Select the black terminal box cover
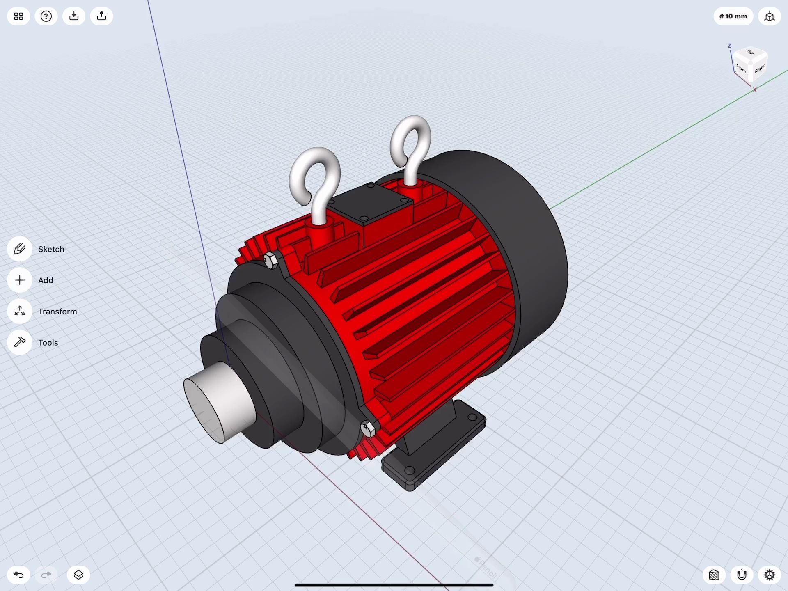The image size is (788, 591). 370,204
